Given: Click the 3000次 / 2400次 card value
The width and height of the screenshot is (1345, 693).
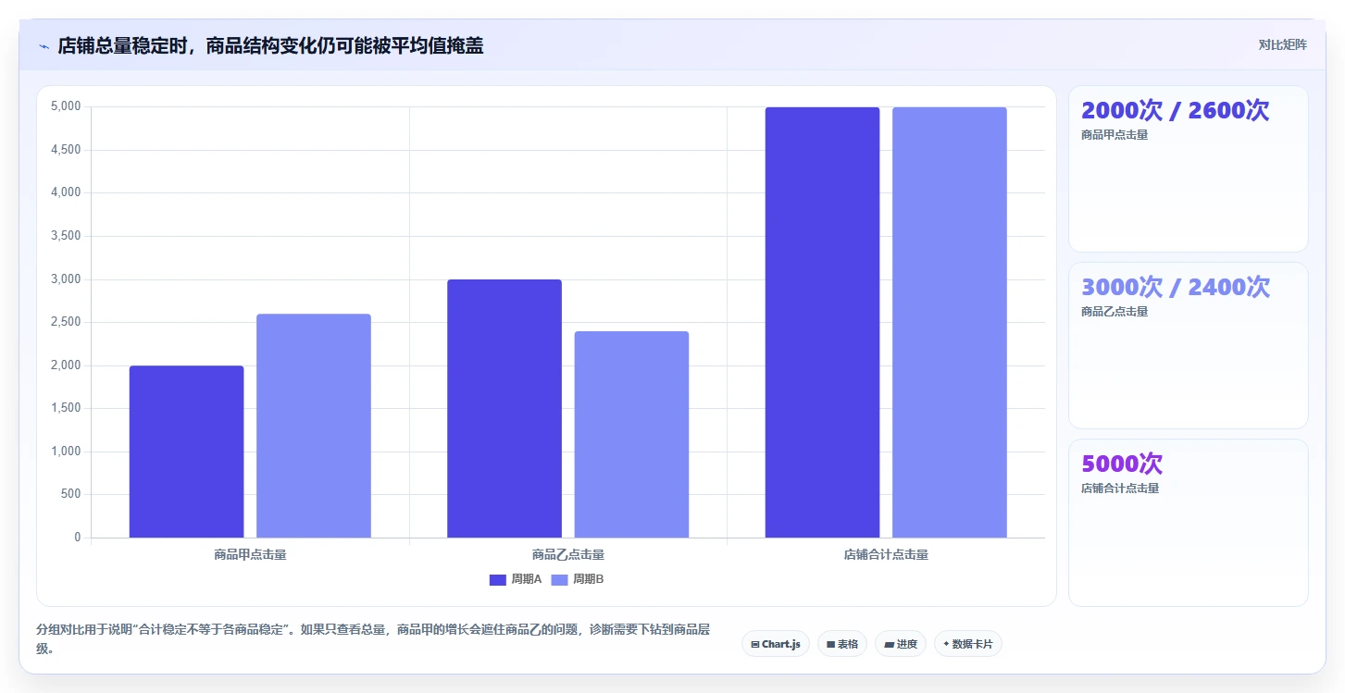Looking at the screenshot, I should pos(1176,287).
